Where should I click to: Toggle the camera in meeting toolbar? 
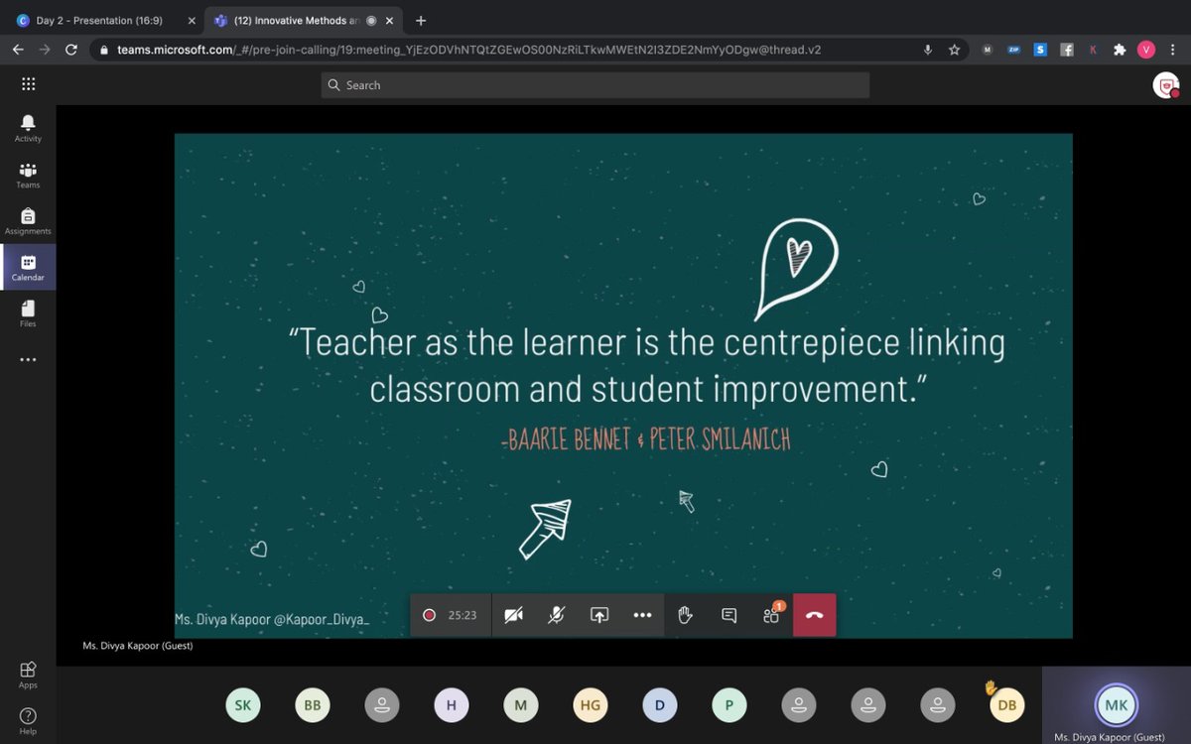pyautogui.click(x=513, y=615)
